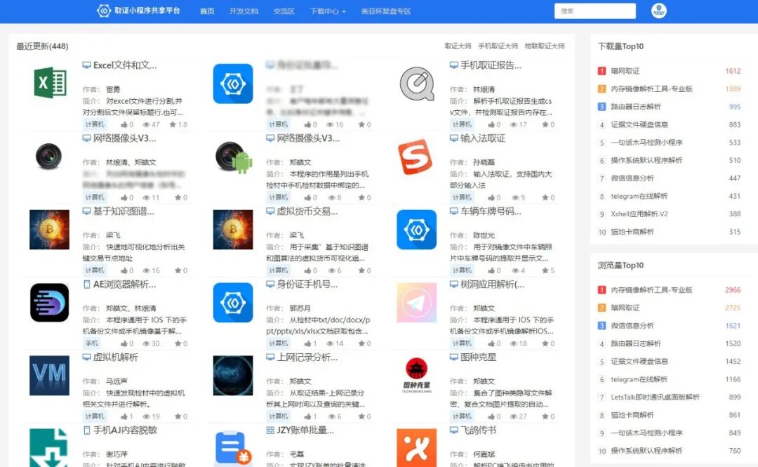758x467 pixels.
Task: Open the 开发文档 nav item
Action: (x=244, y=11)
